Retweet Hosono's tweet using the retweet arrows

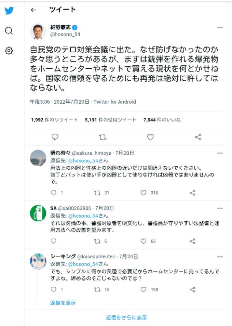(x=102, y=136)
